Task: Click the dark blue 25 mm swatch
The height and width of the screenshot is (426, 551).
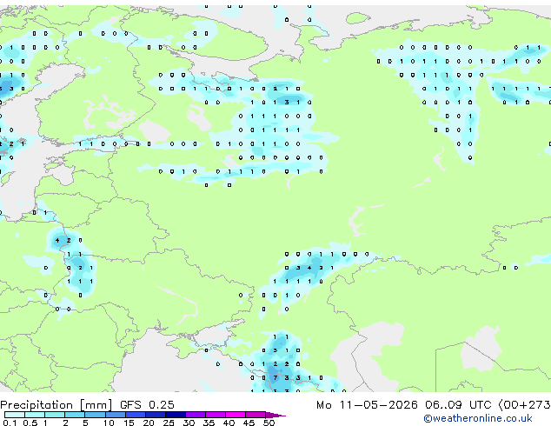Action: [x=176, y=415]
